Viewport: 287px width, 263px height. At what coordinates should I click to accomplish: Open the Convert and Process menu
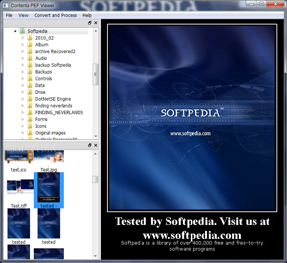coord(56,15)
